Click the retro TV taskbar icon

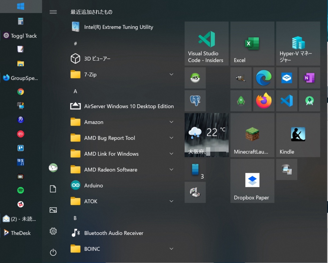pyautogui.click(x=20, y=177)
